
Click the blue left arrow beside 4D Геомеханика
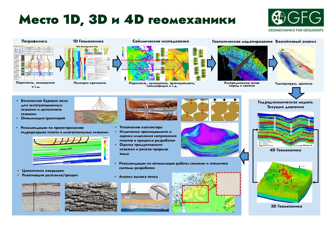click(244, 157)
